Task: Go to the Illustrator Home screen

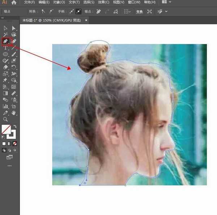Action: click(14, 3)
